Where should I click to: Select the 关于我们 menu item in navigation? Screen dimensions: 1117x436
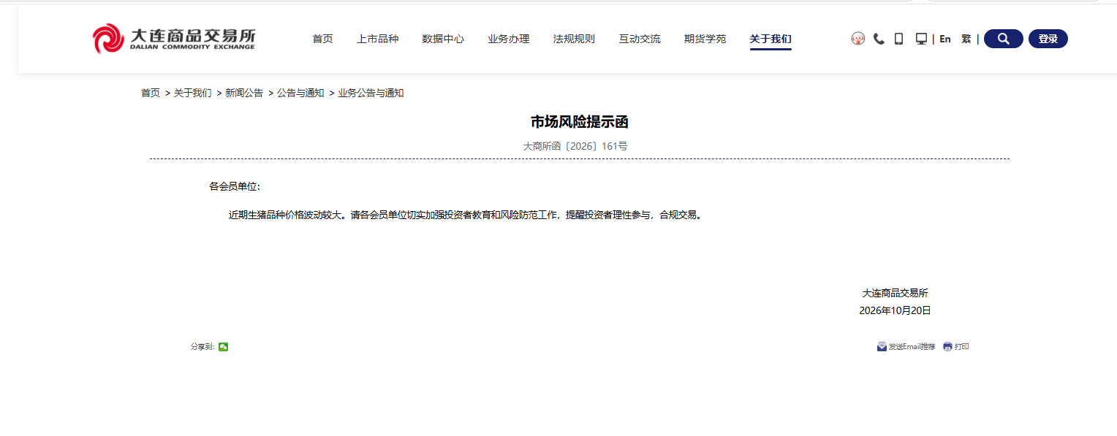coord(770,39)
